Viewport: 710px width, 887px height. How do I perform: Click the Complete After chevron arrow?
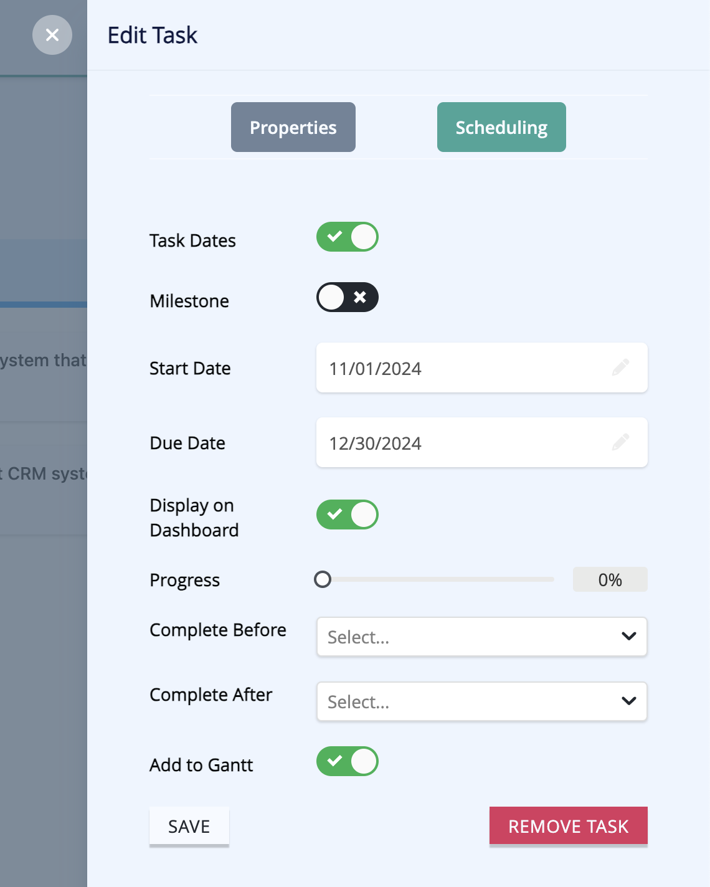(x=629, y=701)
